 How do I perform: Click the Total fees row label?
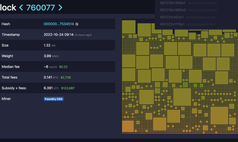(x=9, y=77)
